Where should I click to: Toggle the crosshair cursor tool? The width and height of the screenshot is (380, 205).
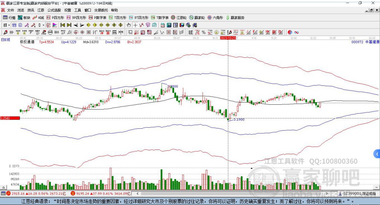coord(135,25)
